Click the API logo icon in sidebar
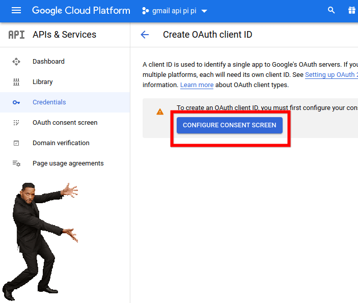Image resolution: width=358 pixels, height=303 pixels. [16, 35]
